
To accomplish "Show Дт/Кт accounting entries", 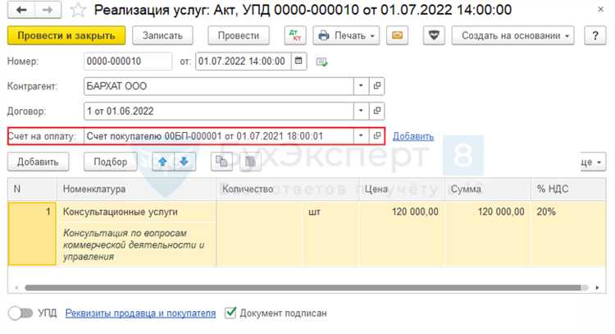I will click(x=295, y=36).
